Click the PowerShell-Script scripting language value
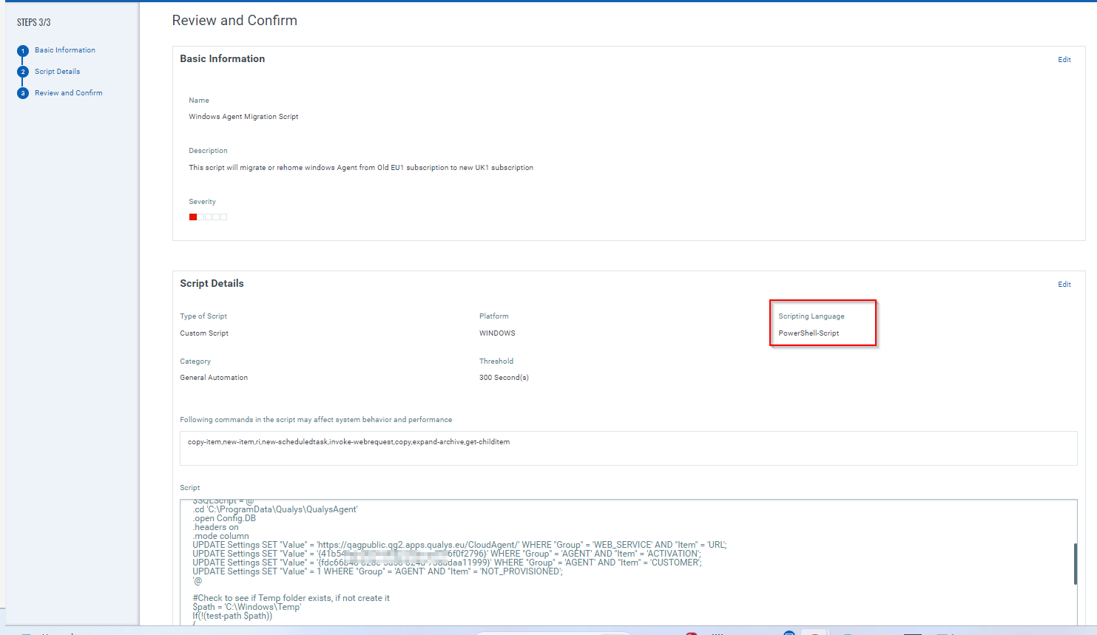This screenshot has height=635, width=1097. pos(809,333)
